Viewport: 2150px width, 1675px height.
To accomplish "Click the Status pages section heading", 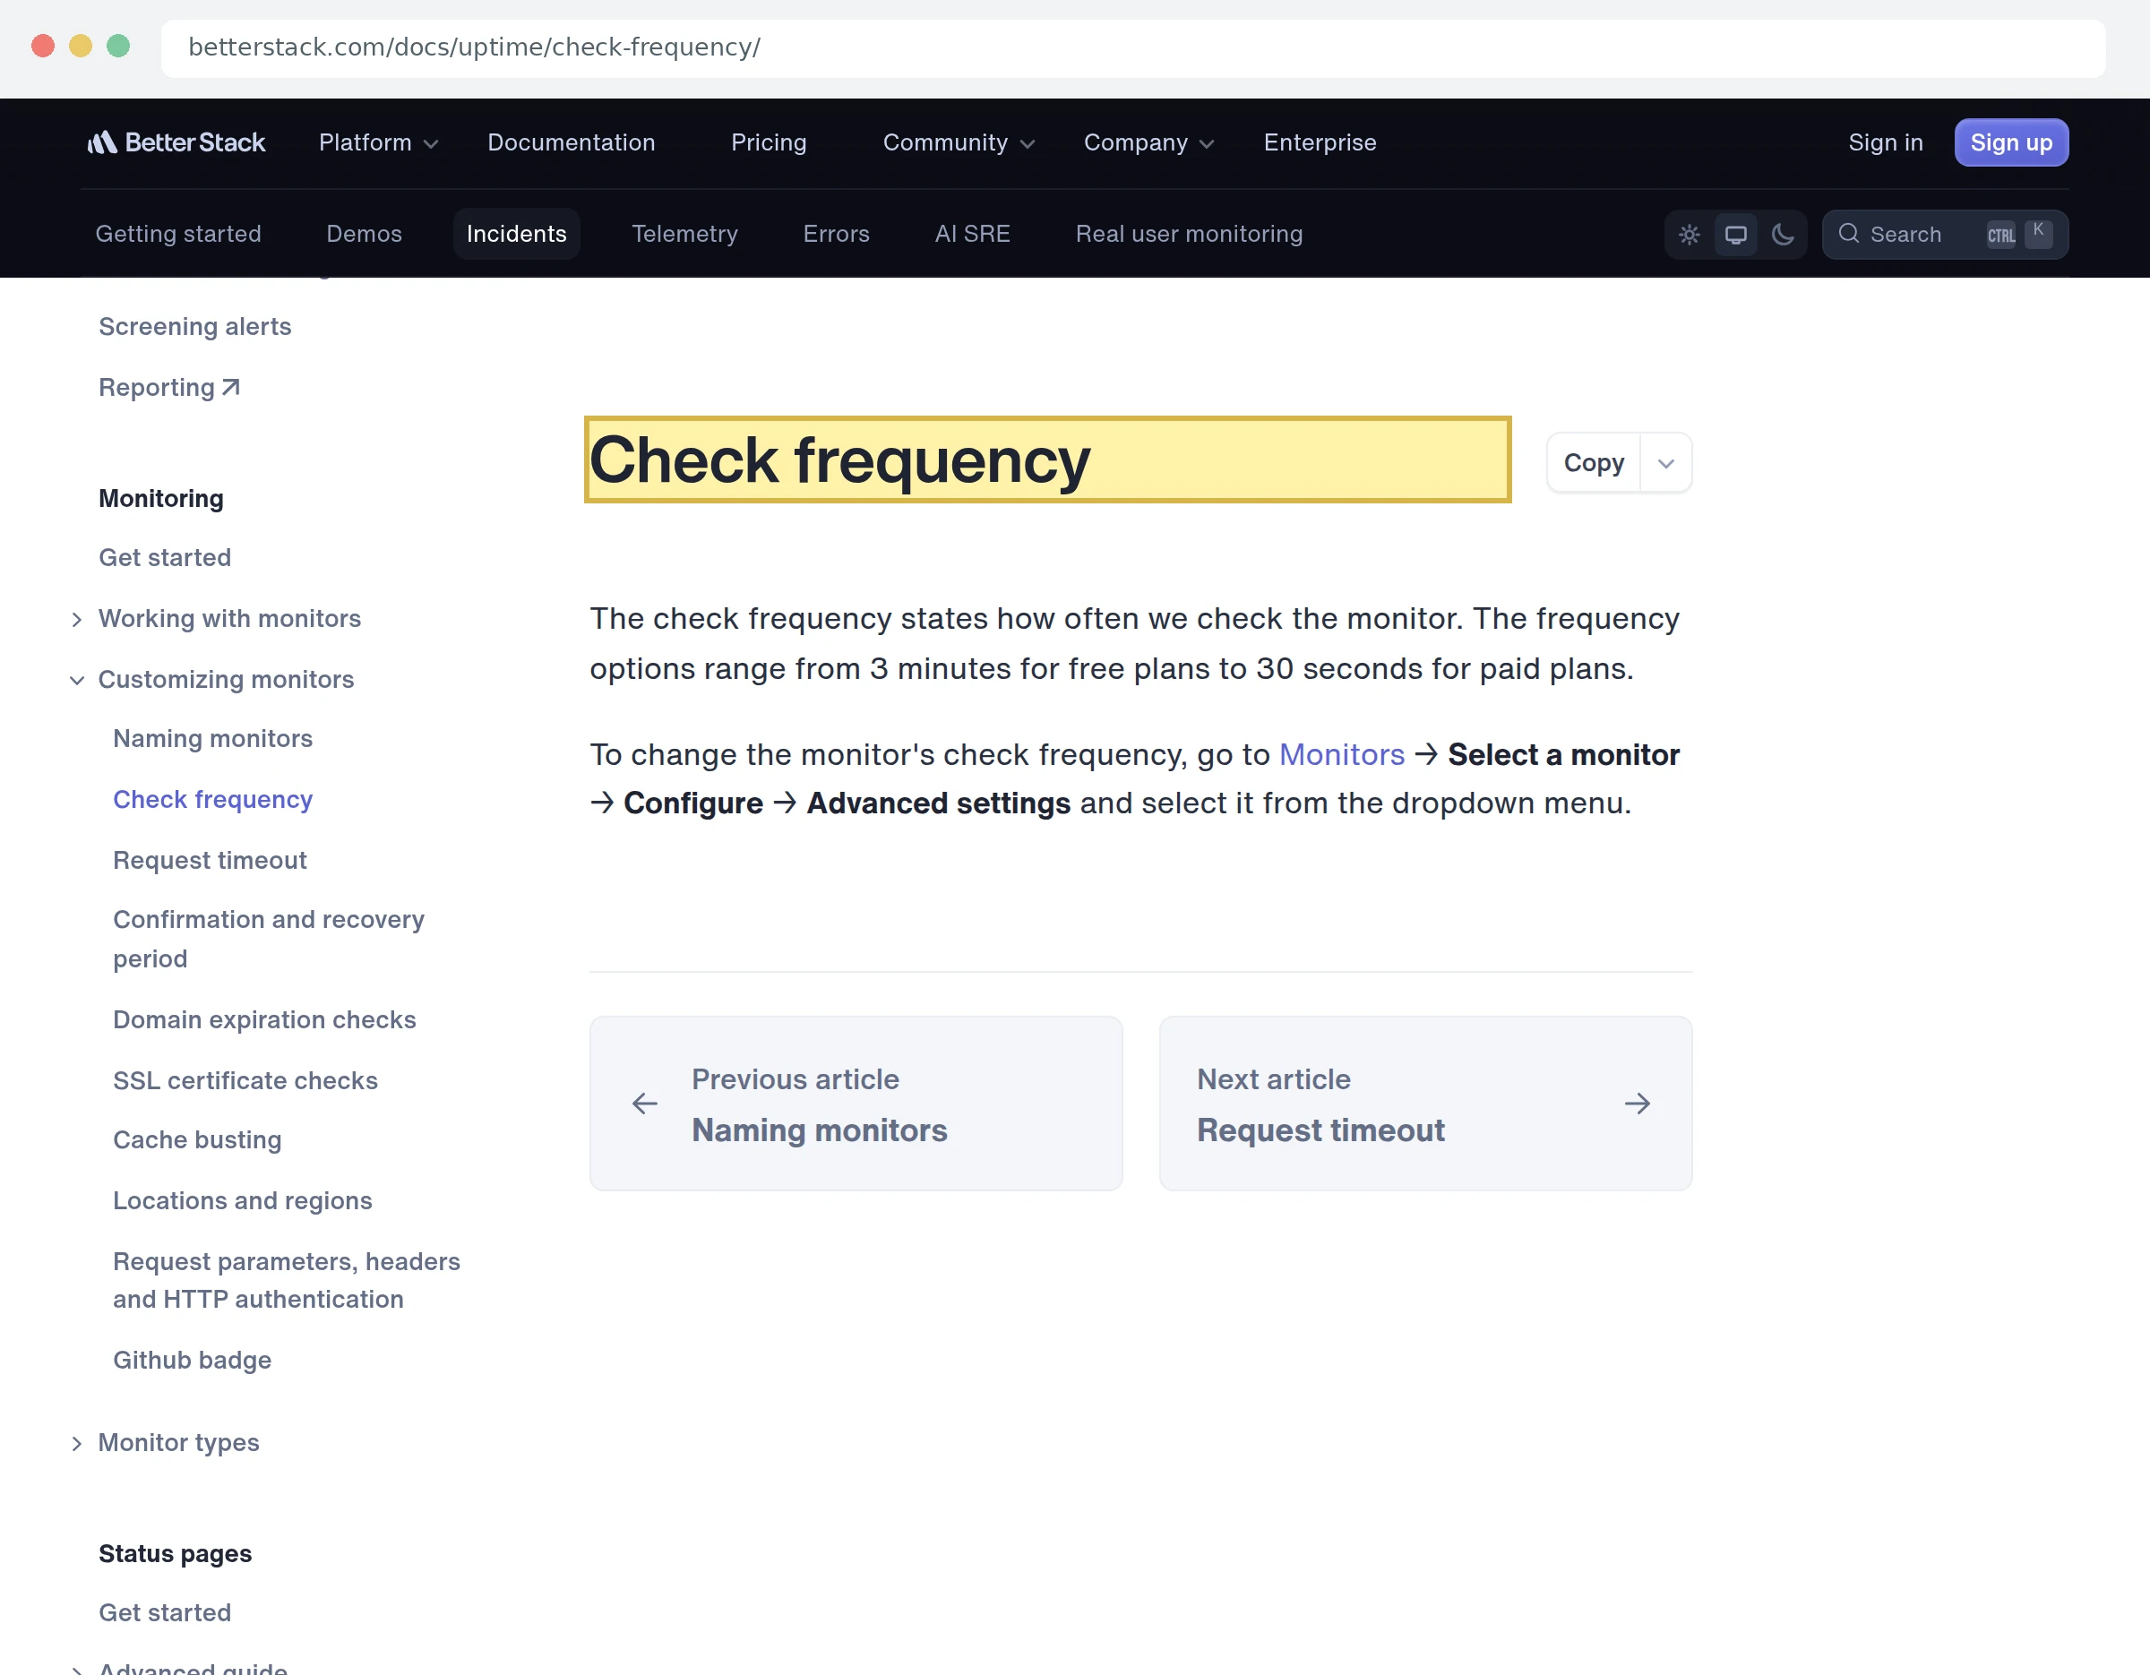I will 176,1554.
